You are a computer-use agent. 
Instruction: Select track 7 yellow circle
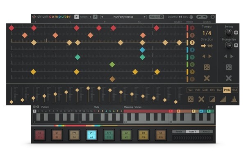pyautogui.click(x=192, y=72)
